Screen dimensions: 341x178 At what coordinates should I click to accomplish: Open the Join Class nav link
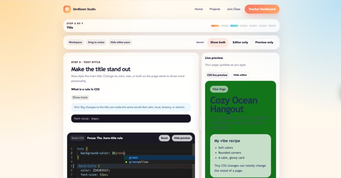234,9
